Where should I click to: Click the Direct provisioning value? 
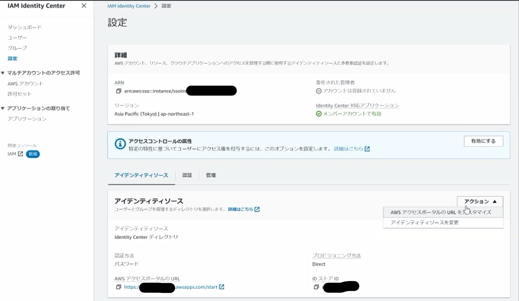[319, 264]
